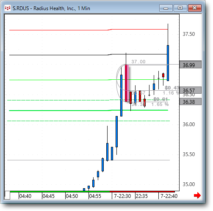This screenshot has width=213, height=211.
Task: Click the 22:35 time axis label
Action: [141, 196]
